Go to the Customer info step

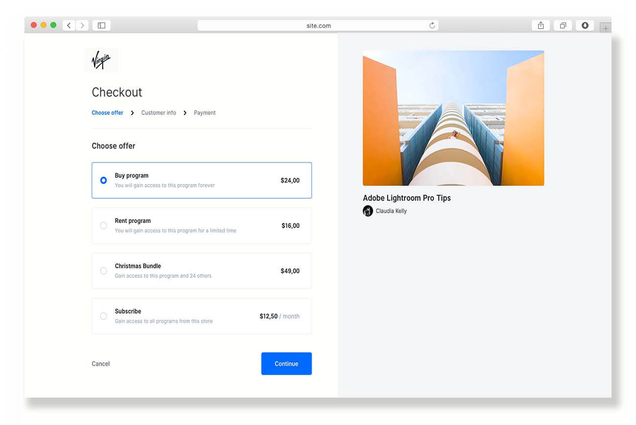pyautogui.click(x=159, y=112)
